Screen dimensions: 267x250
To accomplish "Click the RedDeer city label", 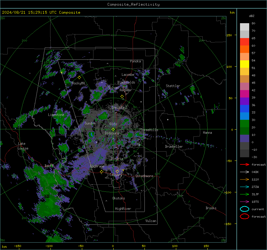I will tap(126, 90).
